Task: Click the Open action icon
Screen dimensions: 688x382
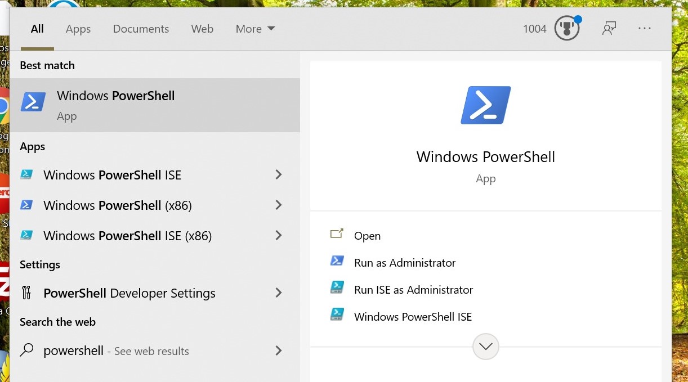Action: 337,233
